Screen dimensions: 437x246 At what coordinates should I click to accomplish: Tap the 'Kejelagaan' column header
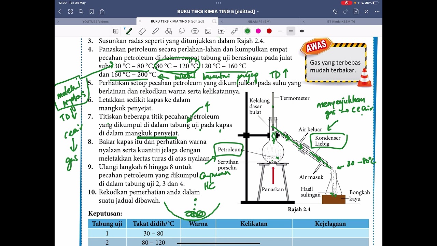click(330, 224)
